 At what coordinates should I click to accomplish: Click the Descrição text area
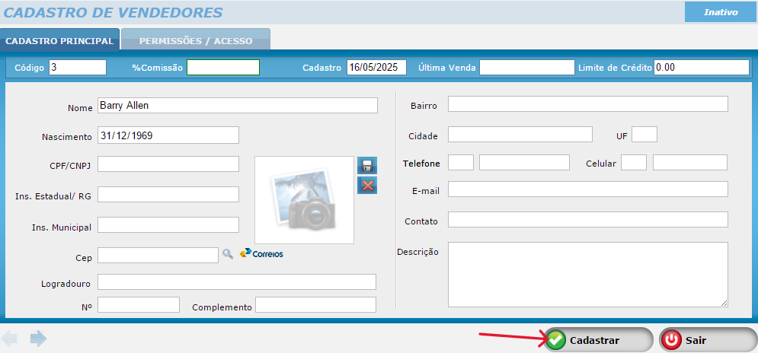588,275
